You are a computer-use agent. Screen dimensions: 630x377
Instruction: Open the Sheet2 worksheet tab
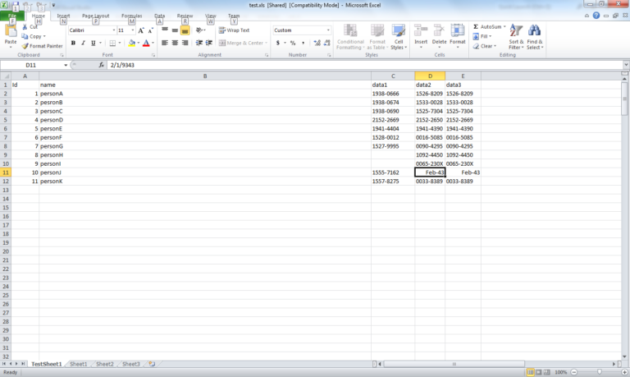(104, 364)
